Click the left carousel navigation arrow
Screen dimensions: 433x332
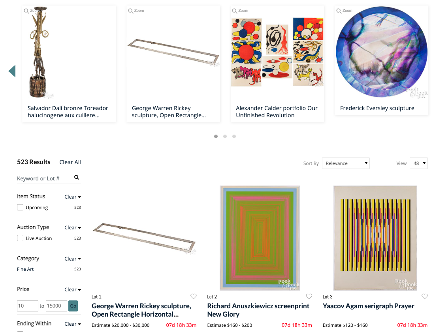(12, 71)
